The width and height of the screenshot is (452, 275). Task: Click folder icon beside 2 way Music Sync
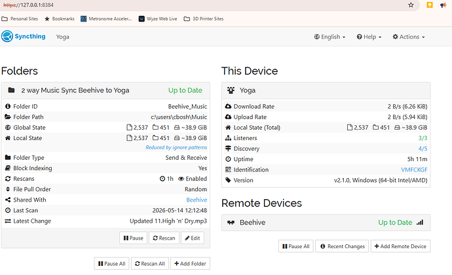click(11, 90)
